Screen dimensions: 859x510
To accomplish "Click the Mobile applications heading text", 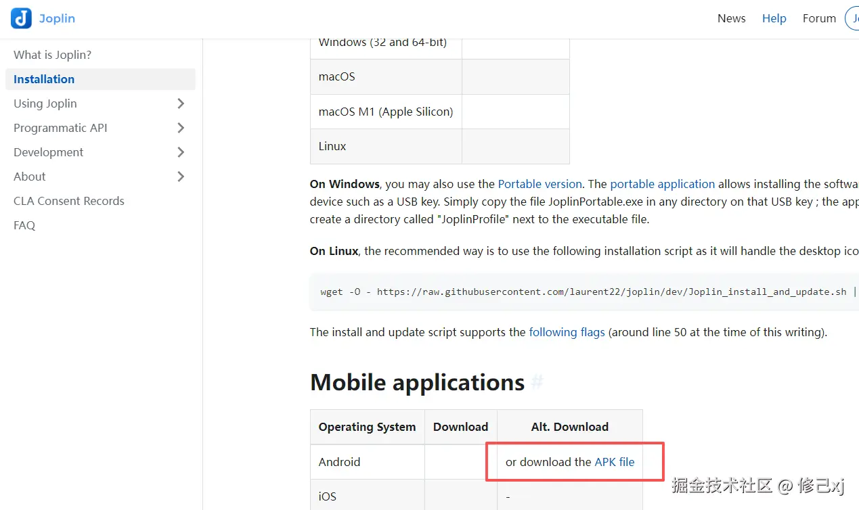I will (x=417, y=383).
